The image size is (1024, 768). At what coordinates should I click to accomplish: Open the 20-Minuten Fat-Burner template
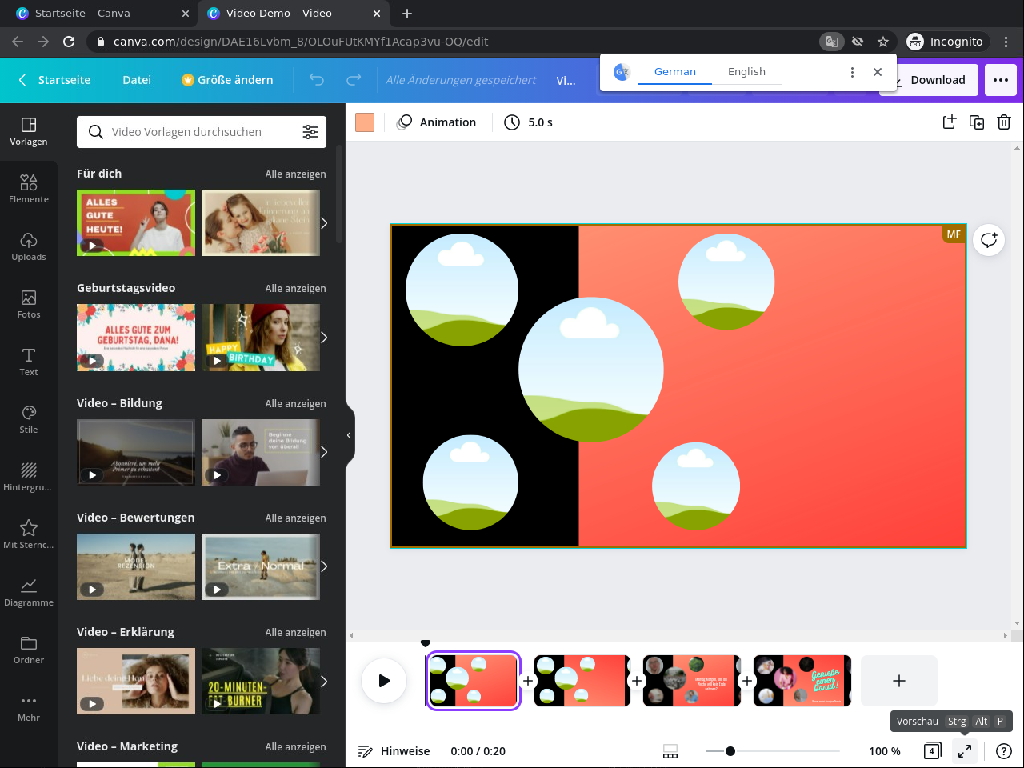261,682
